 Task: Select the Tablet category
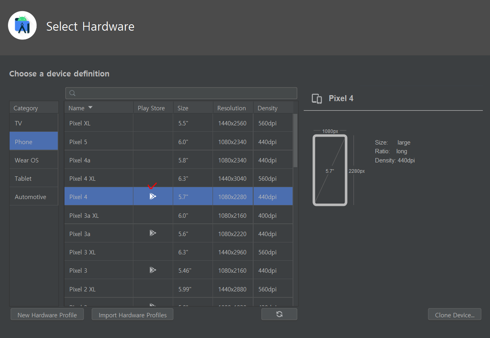(34, 178)
